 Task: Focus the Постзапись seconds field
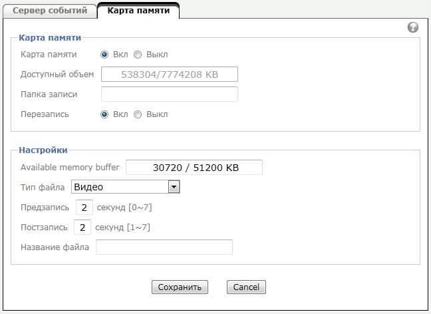(82, 228)
